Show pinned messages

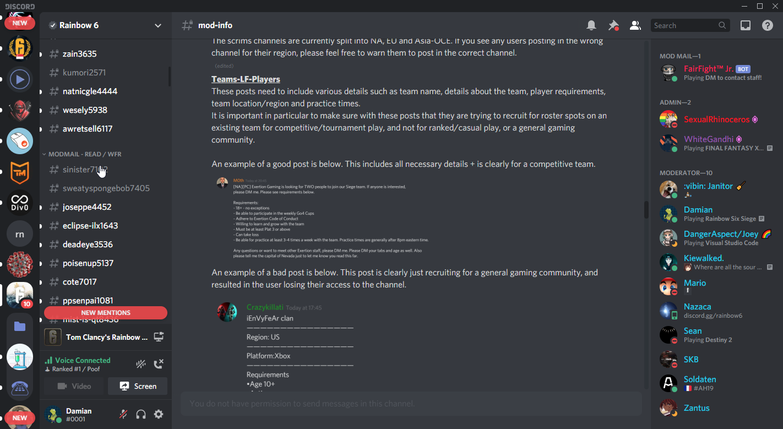pyautogui.click(x=613, y=25)
